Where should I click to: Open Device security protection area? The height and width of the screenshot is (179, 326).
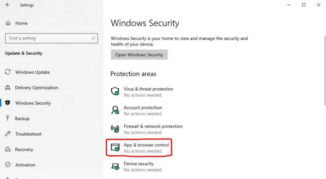click(137, 167)
